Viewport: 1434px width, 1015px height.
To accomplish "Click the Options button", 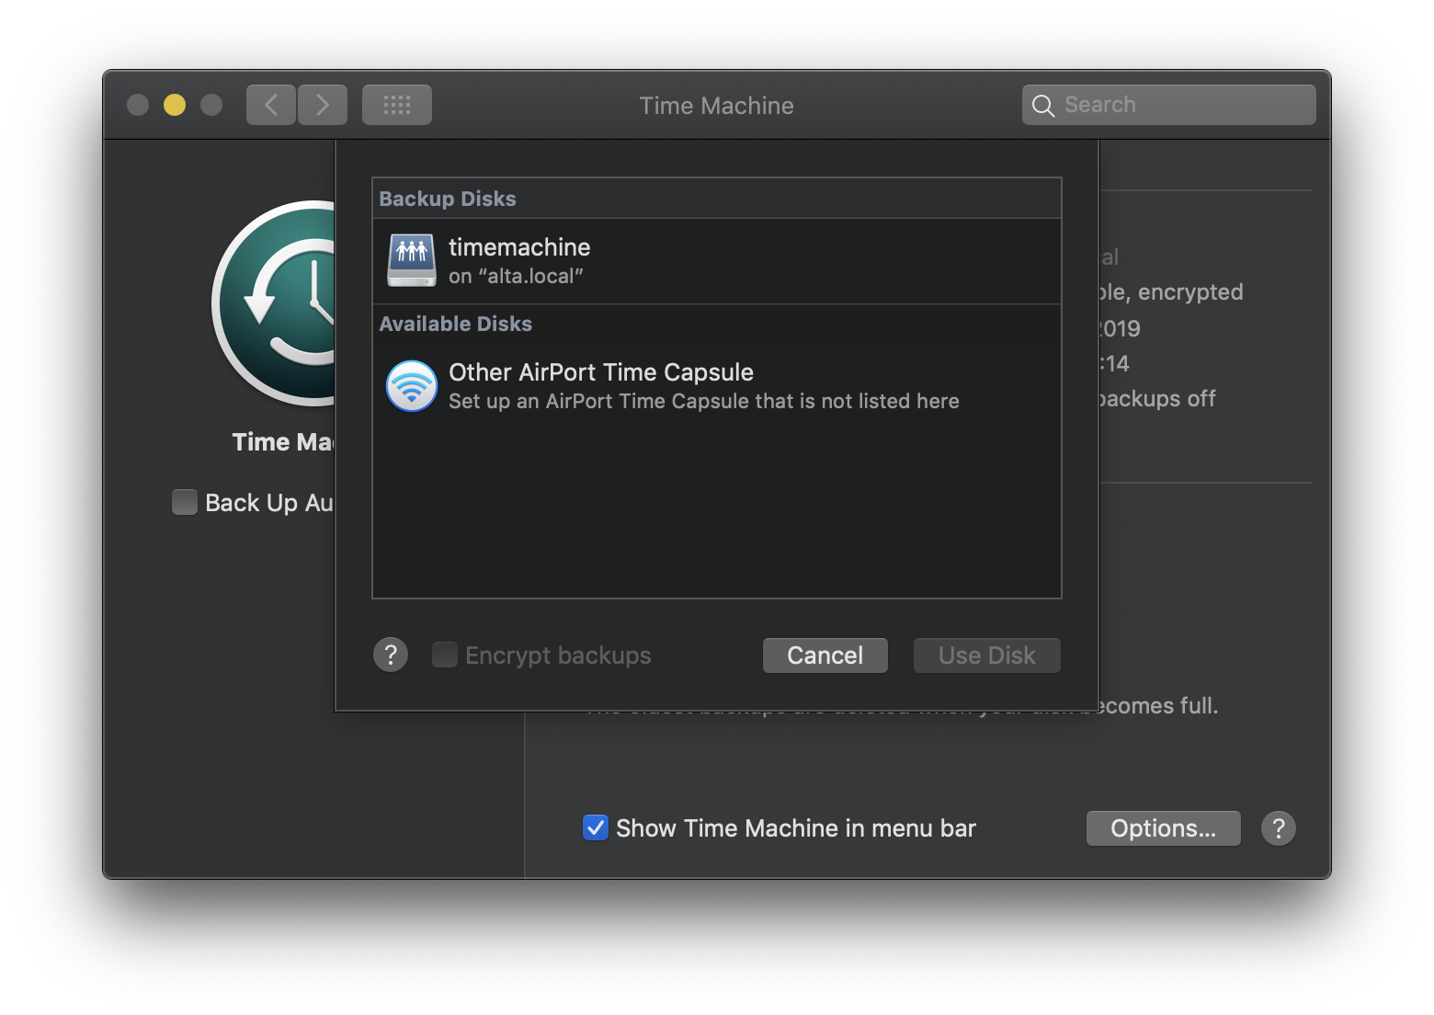I will point(1163,828).
